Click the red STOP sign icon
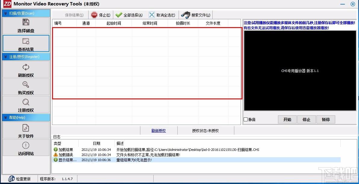The height and width of the screenshot is (184, 359). 94,15
